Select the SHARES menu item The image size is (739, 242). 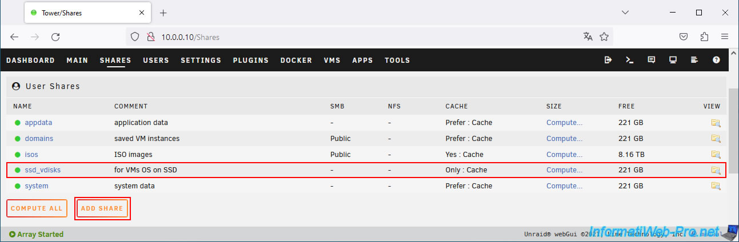point(115,60)
